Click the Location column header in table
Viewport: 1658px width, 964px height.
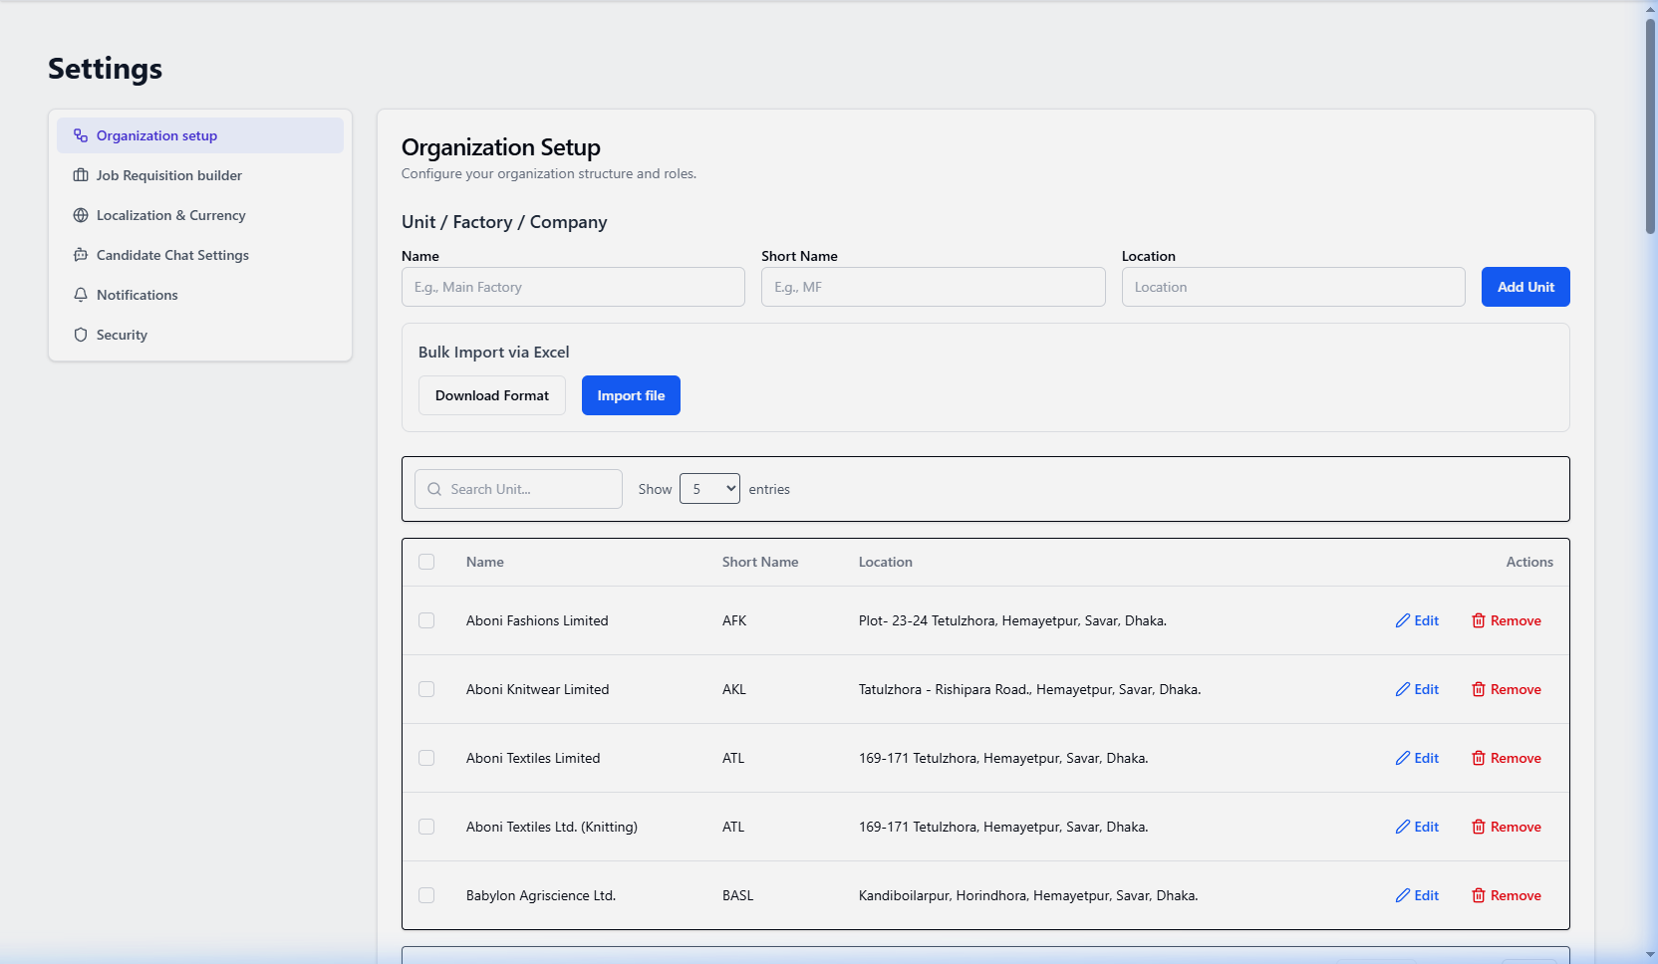coord(886,562)
